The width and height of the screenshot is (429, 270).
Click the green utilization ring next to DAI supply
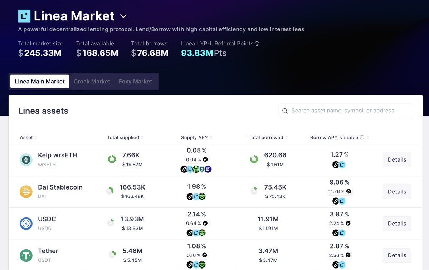[x=110, y=191]
